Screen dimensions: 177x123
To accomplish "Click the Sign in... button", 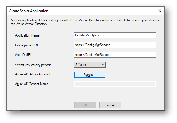I will point(90,75).
